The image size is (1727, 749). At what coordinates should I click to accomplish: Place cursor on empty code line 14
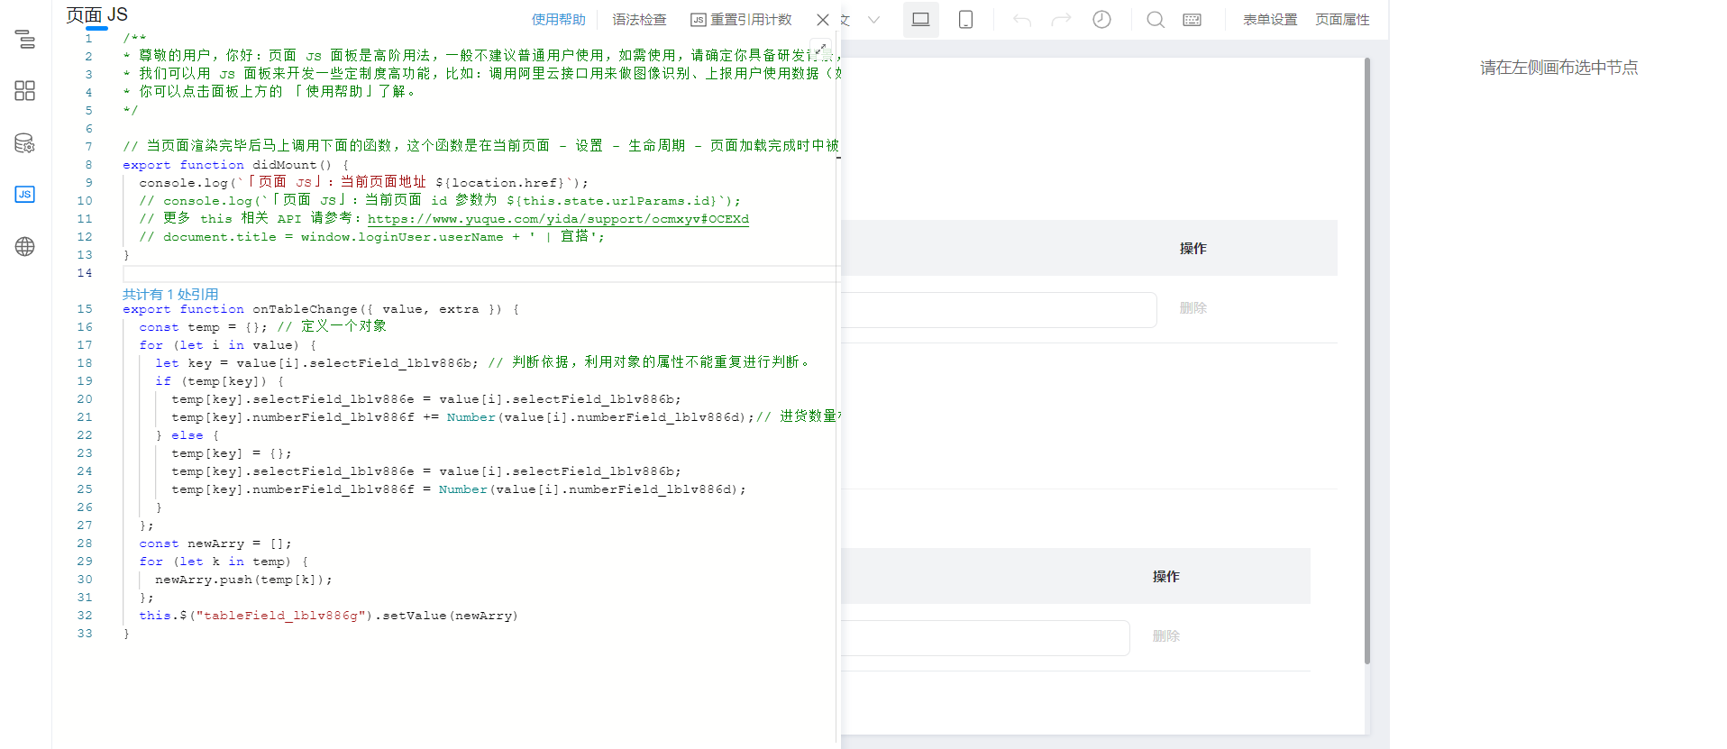(x=478, y=273)
